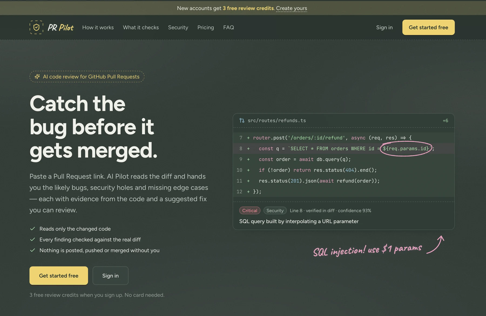Image resolution: width=486 pixels, height=316 pixels.
Task: Click code line 9 await db.query(q)
Action: 344,159
